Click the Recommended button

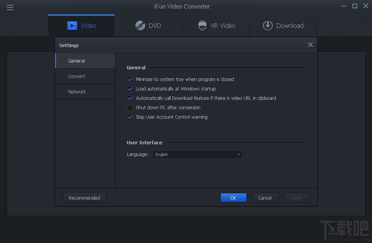[x=84, y=197]
